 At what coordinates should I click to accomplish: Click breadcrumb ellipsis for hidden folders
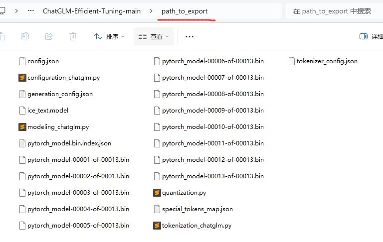(31, 11)
